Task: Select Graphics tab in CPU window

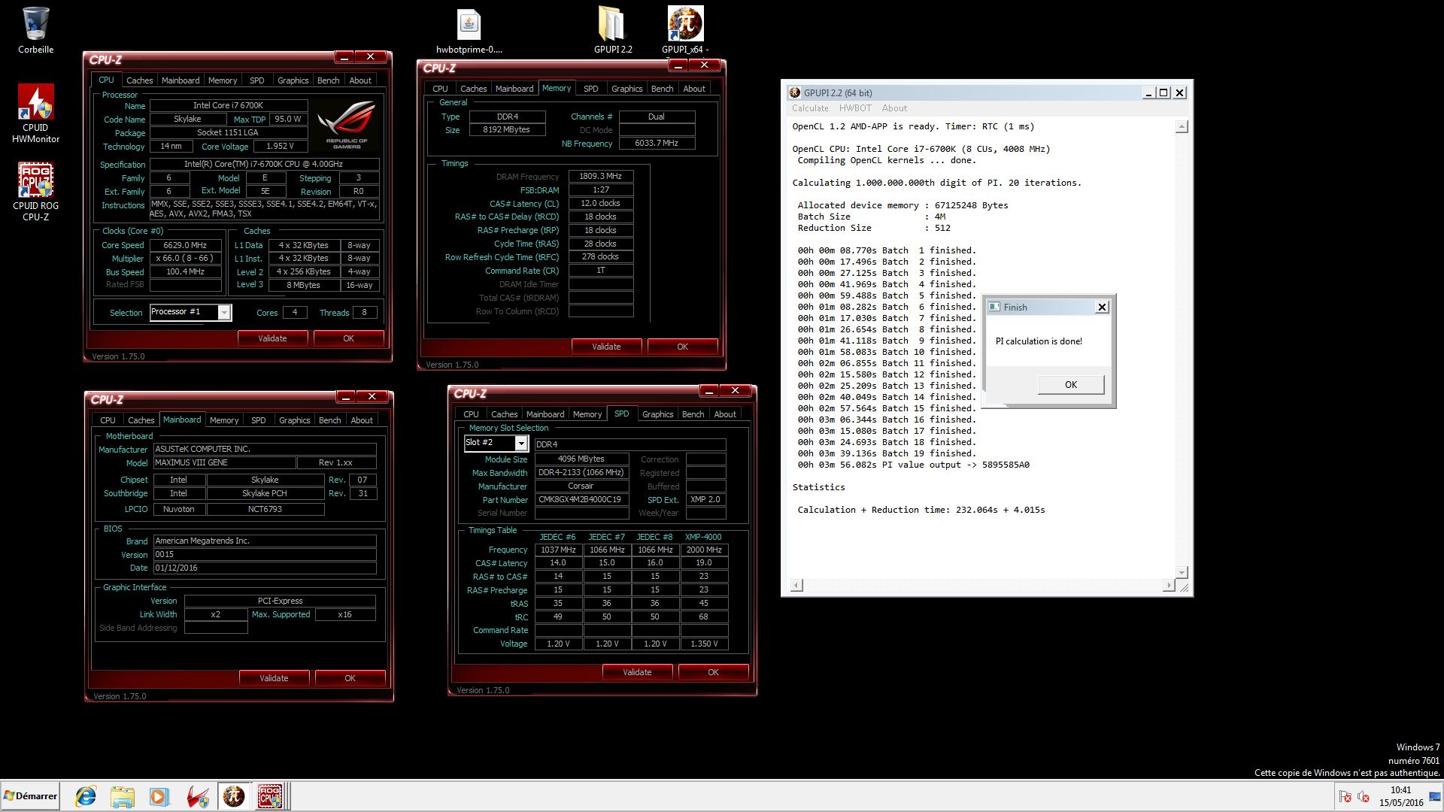Action: point(293,80)
